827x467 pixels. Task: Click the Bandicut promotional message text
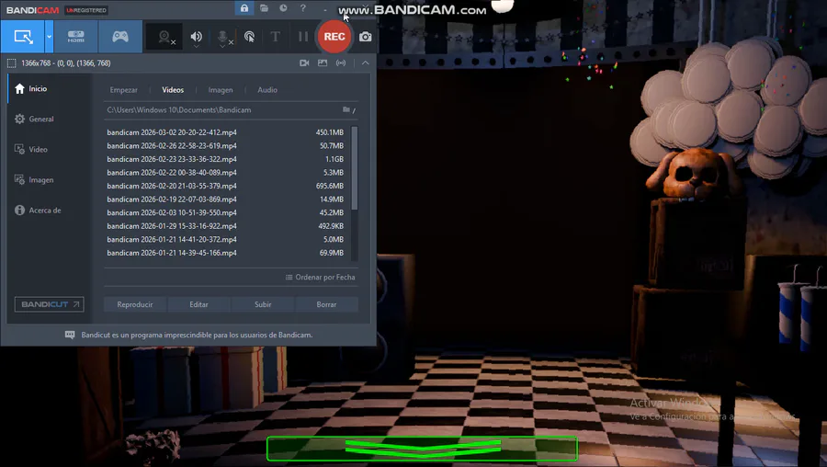(197, 335)
